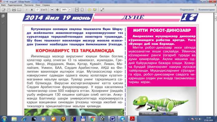The width and height of the screenshot is (217, 122).
Task: Expand the zoom level dropdown arrow
Action: pos(70,10)
